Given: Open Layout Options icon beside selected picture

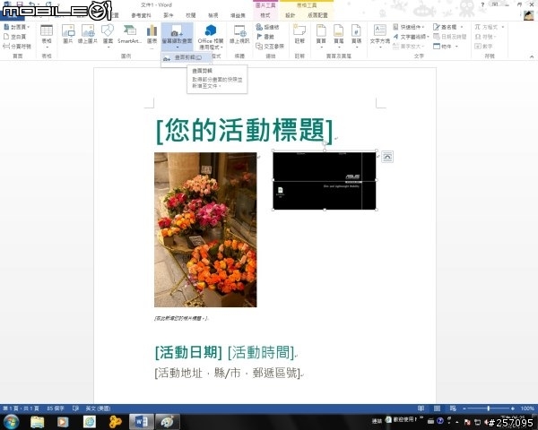Looking at the screenshot, I should pos(387,157).
